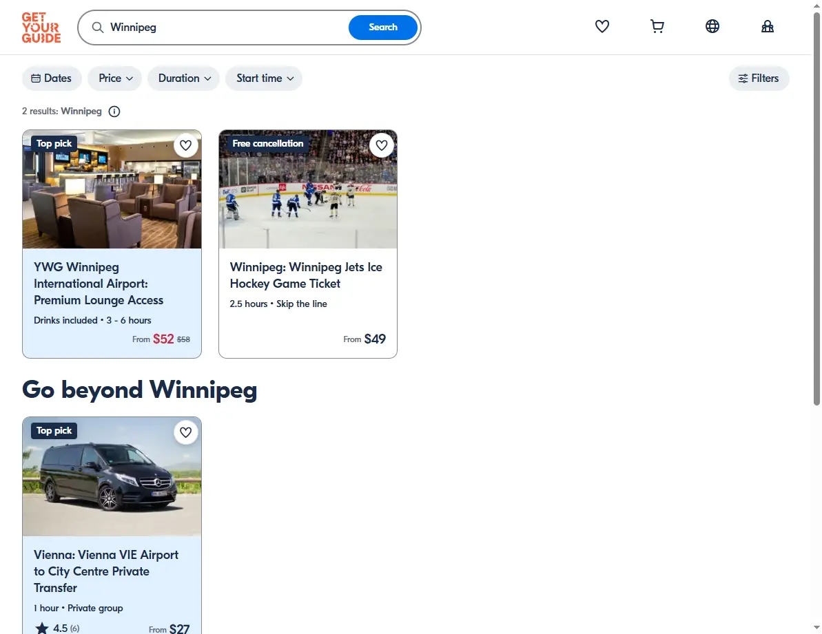The height and width of the screenshot is (634, 822).
Task: Expand the Duration dropdown
Action: (x=183, y=78)
